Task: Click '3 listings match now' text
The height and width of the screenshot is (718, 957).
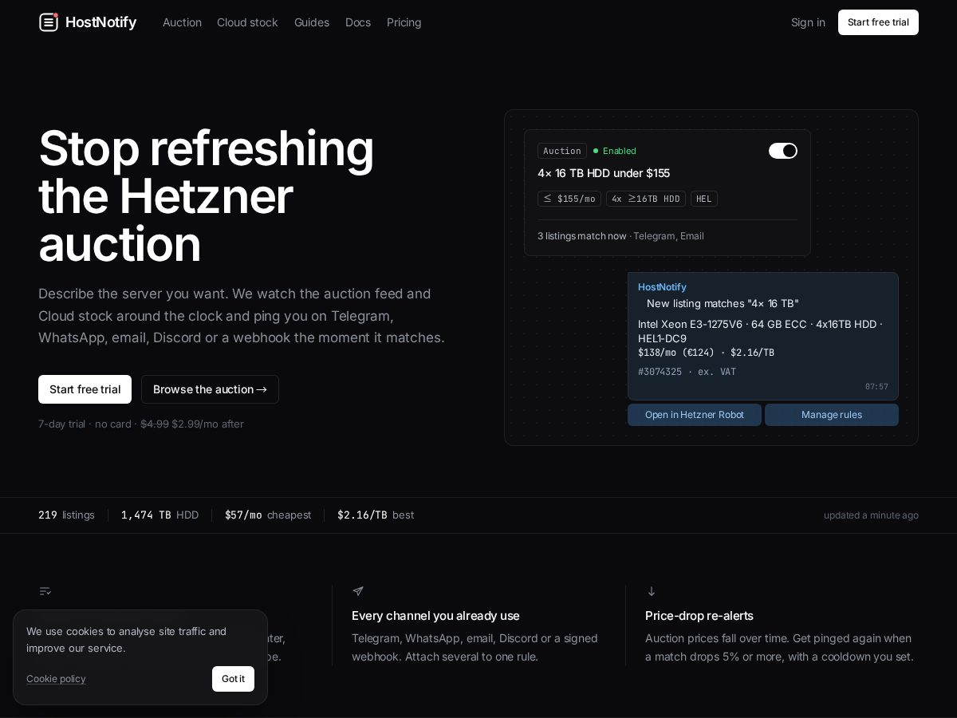Action: point(582,236)
